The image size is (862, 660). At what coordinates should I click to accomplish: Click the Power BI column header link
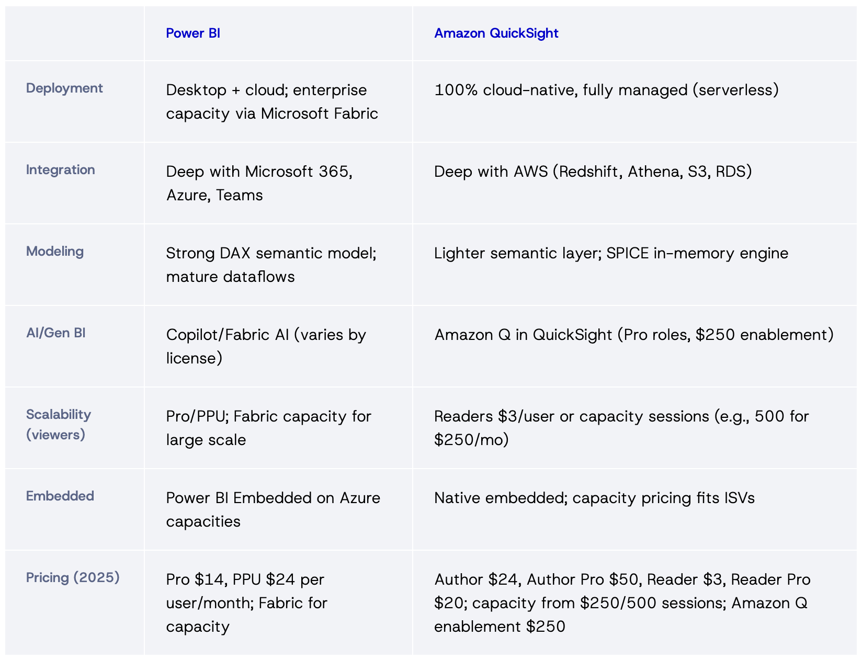pyautogui.click(x=192, y=33)
